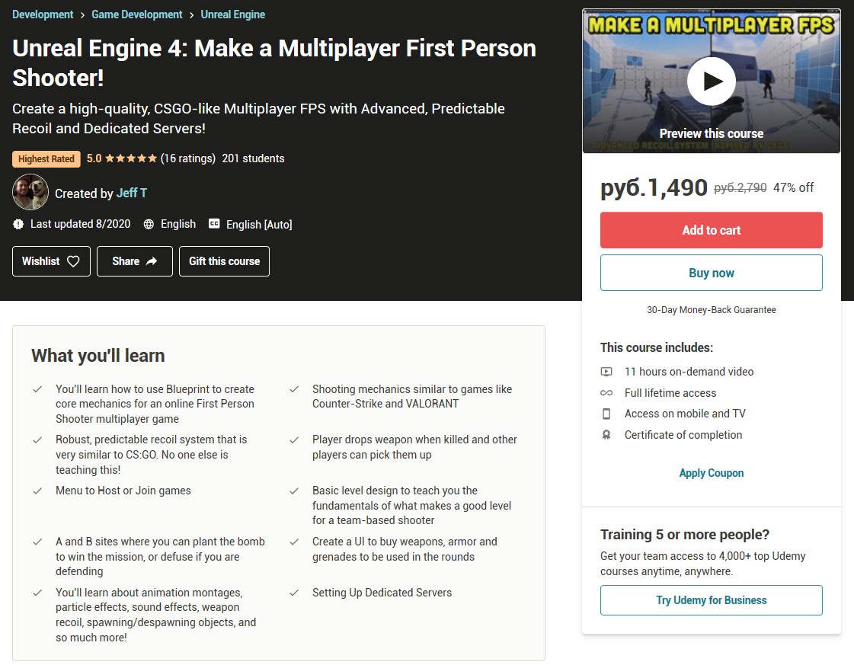Click the globe language icon
Image resolution: width=854 pixels, height=665 pixels.
point(148,225)
